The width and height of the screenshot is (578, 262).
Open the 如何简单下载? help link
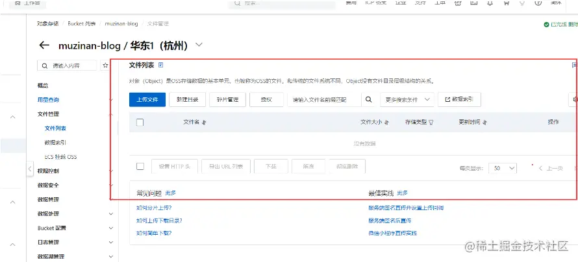(154, 233)
